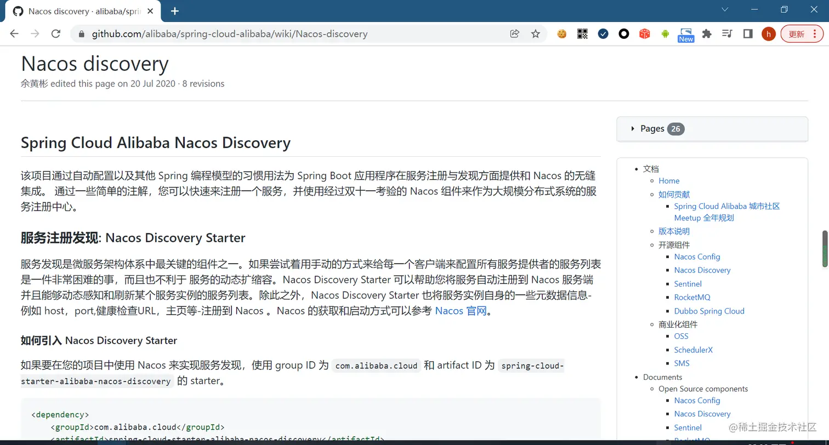The height and width of the screenshot is (445, 829).
Task: Open the Extensions puzzle piece menu
Action: coord(707,34)
